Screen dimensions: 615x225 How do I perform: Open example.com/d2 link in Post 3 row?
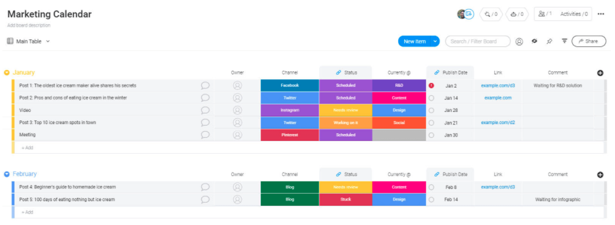(x=498, y=122)
